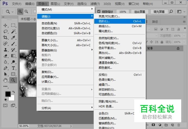Open the 文件(F) menu
This screenshot has height=129, width=188.
pos(17,4)
